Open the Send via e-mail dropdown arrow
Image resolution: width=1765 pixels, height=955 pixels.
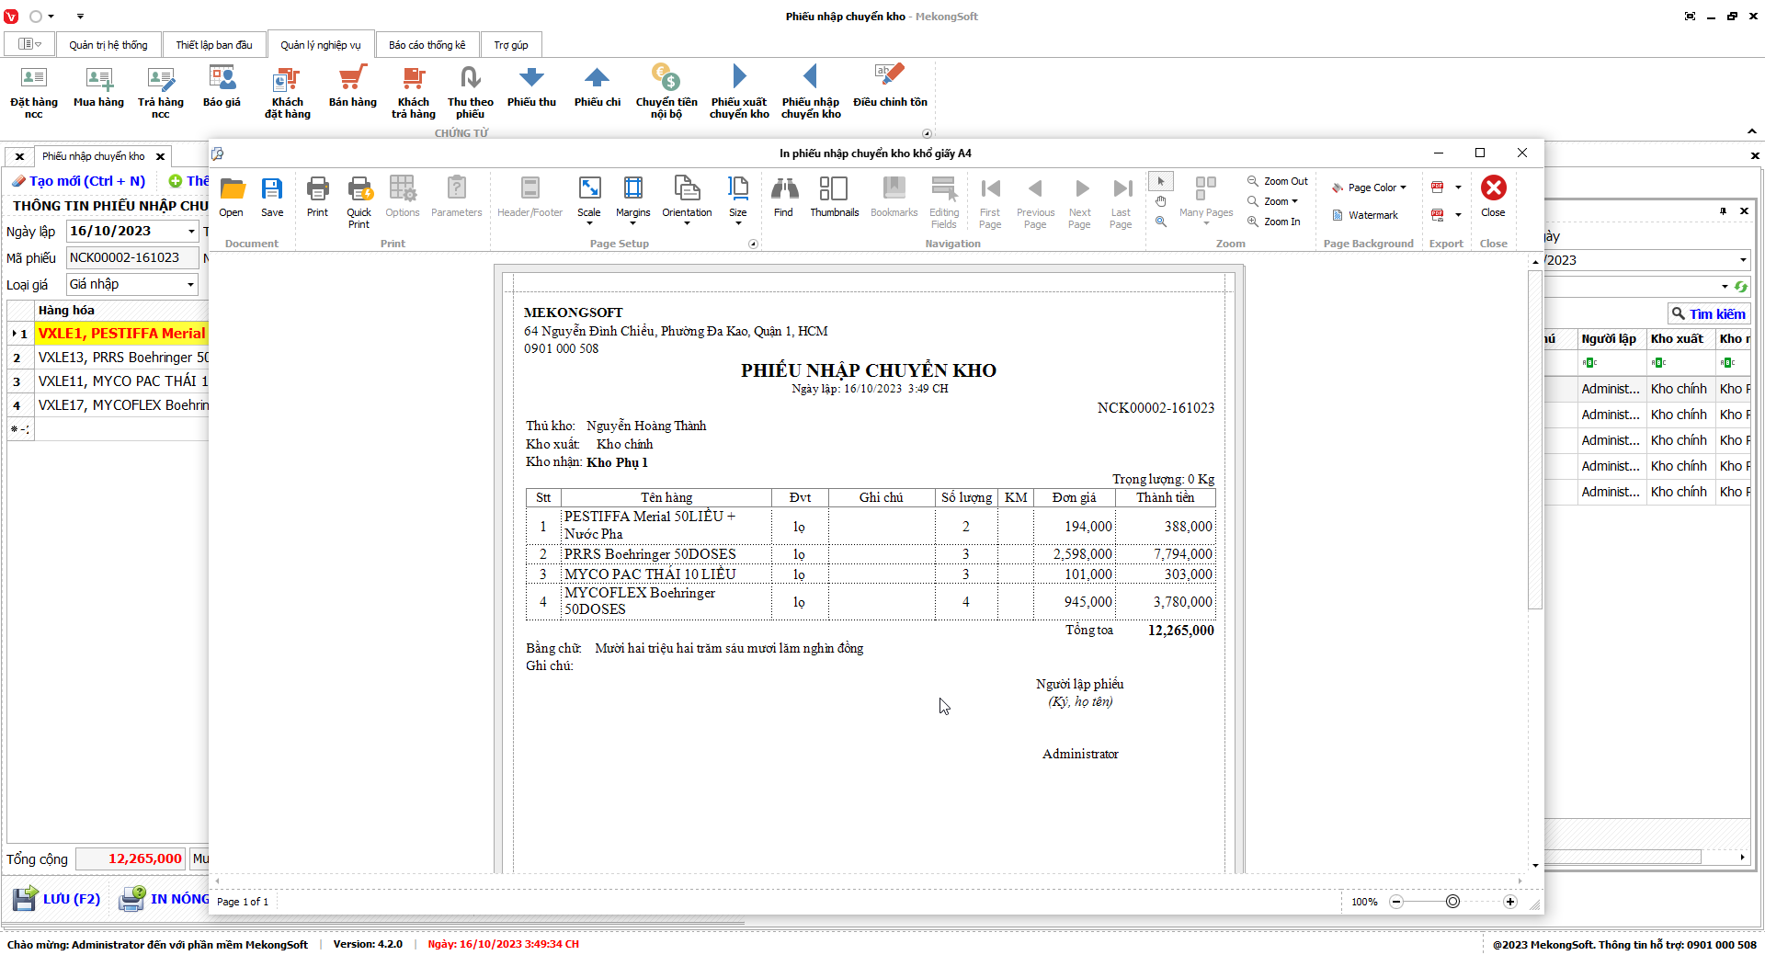point(1458,215)
